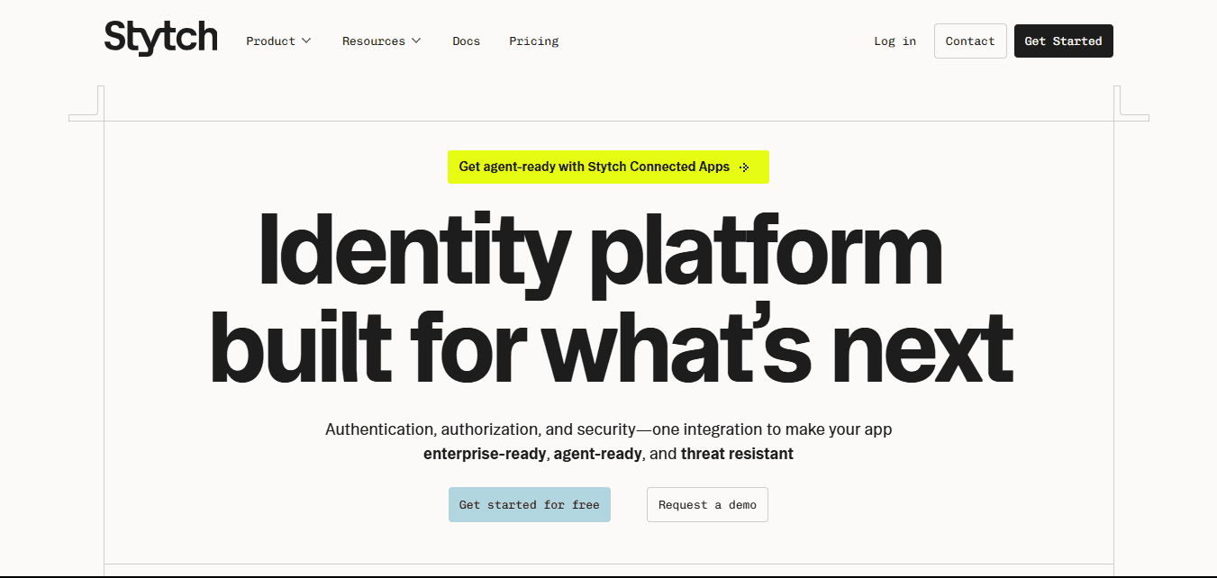The height and width of the screenshot is (578, 1217).
Task: Select the bold 'enterprise-ready' text
Action: [x=485, y=454]
